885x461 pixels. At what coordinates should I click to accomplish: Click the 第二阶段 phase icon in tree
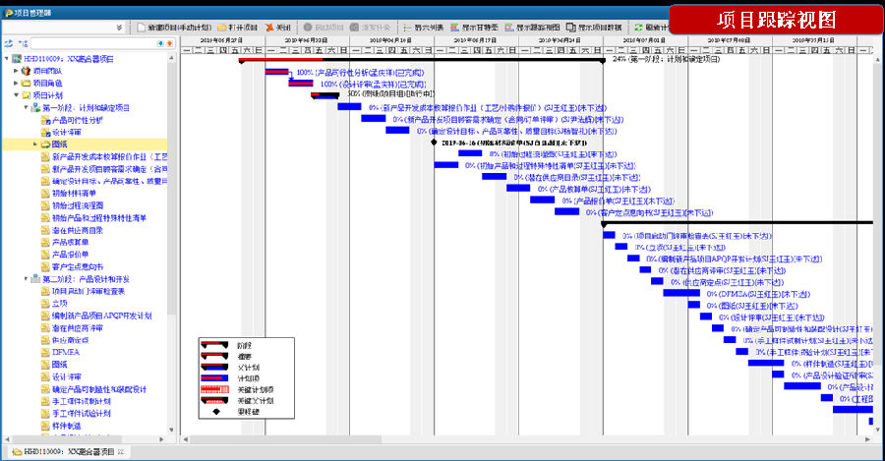coord(35,279)
